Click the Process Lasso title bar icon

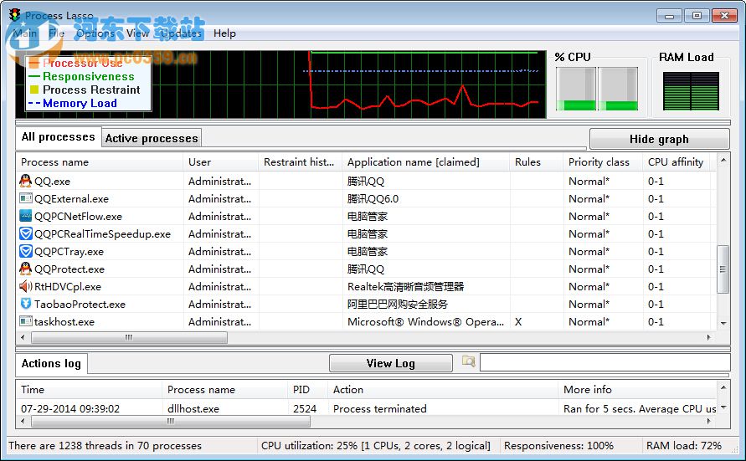(15, 15)
